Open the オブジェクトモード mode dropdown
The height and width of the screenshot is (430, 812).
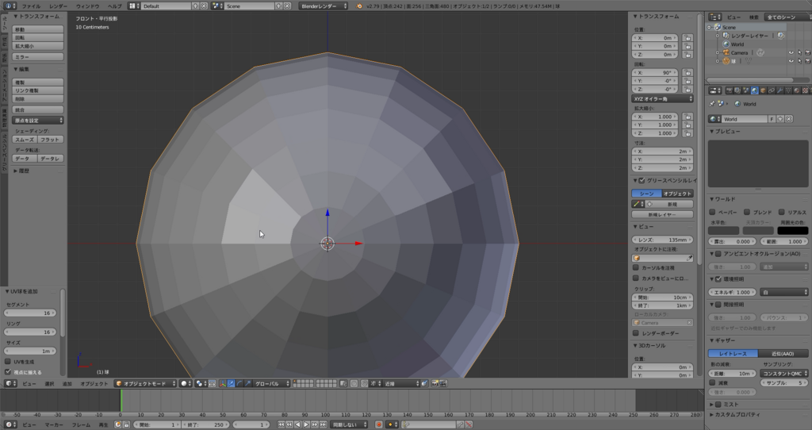(x=147, y=383)
